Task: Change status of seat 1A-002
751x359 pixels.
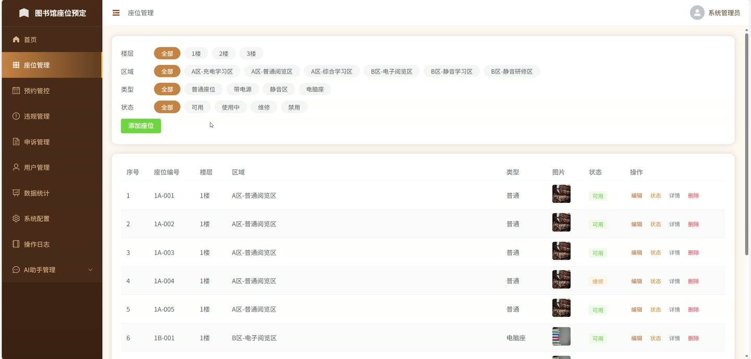Action: 656,224
